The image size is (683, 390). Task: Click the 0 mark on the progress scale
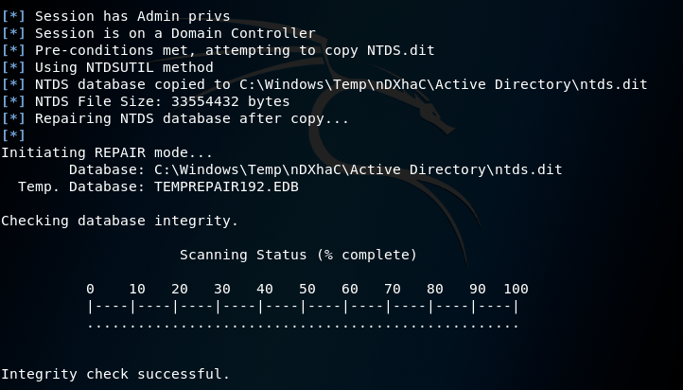(90, 289)
